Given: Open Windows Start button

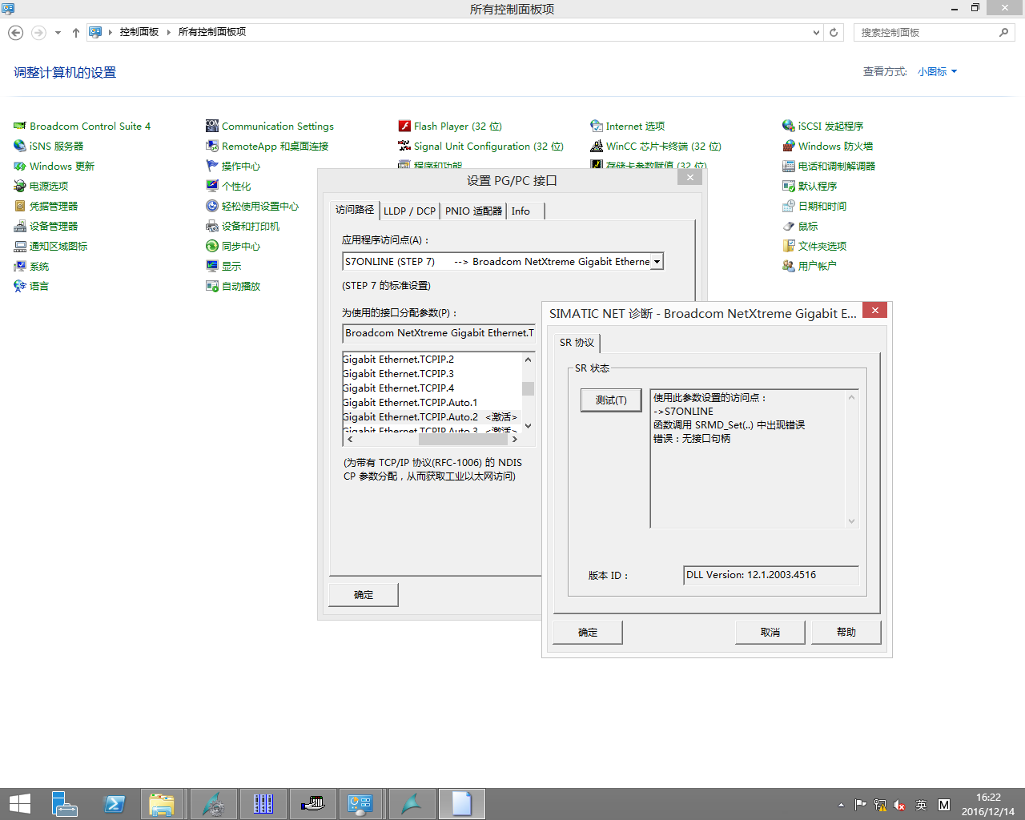Looking at the screenshot, I should (x=19, y=804).
